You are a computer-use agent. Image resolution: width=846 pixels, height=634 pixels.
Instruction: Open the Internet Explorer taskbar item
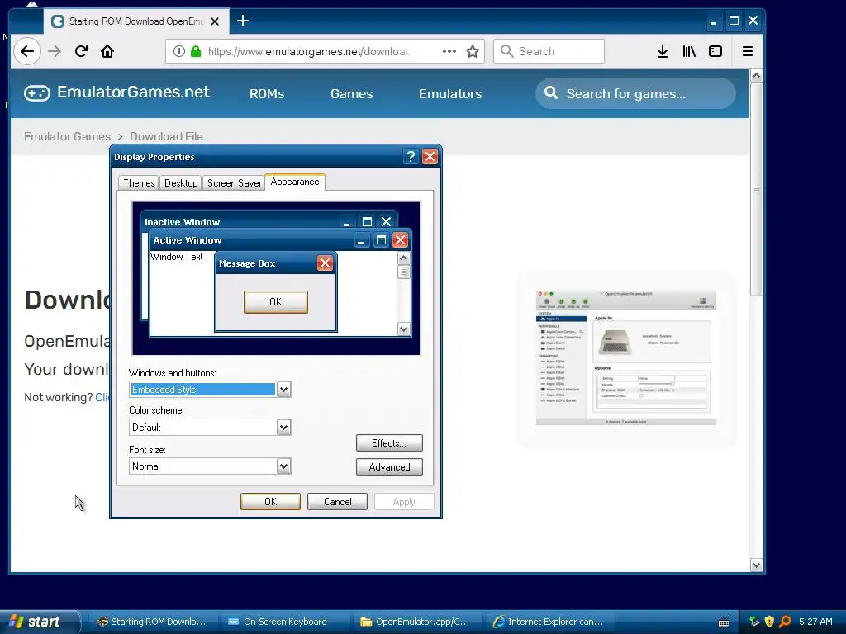549,622
